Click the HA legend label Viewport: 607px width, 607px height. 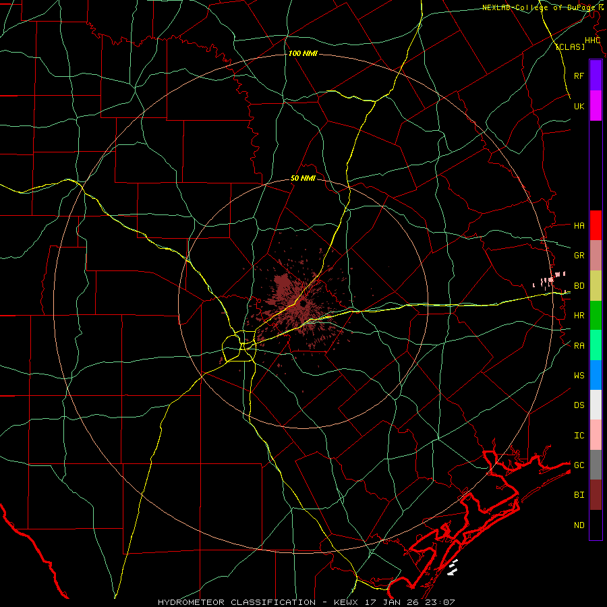[x=579, y=226]
